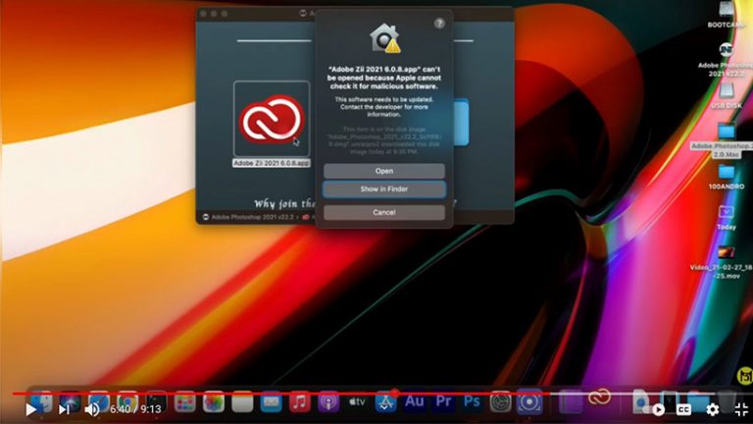753x424 pixels.
Task: Open Mail from the dock
Action: [x=271, y=402]
